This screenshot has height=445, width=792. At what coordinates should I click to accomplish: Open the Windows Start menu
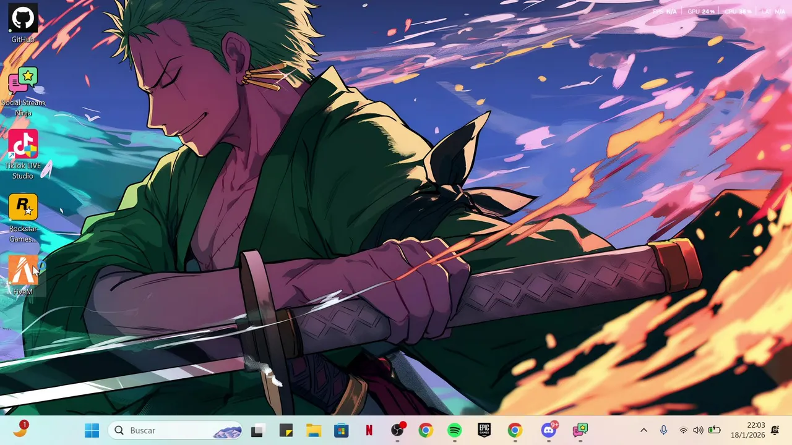click(x=92, y=430)
